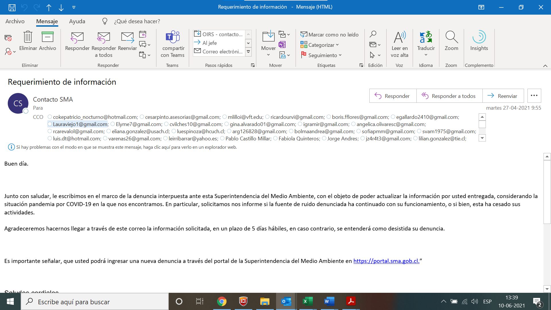Open the Archivo menu tab
Screen dimensions: 551x310
click(x=15, y=21)
